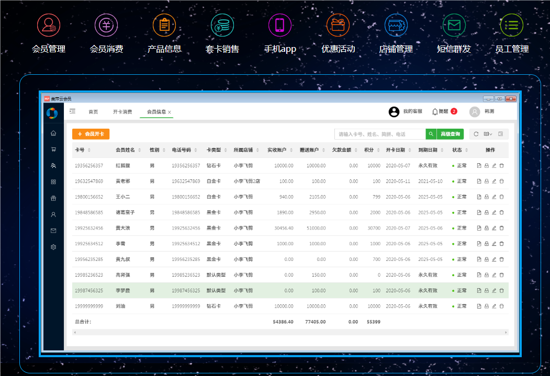Select the 会员信息 tab
Screen dimensions: 550x376
click(x=156, y=112)
